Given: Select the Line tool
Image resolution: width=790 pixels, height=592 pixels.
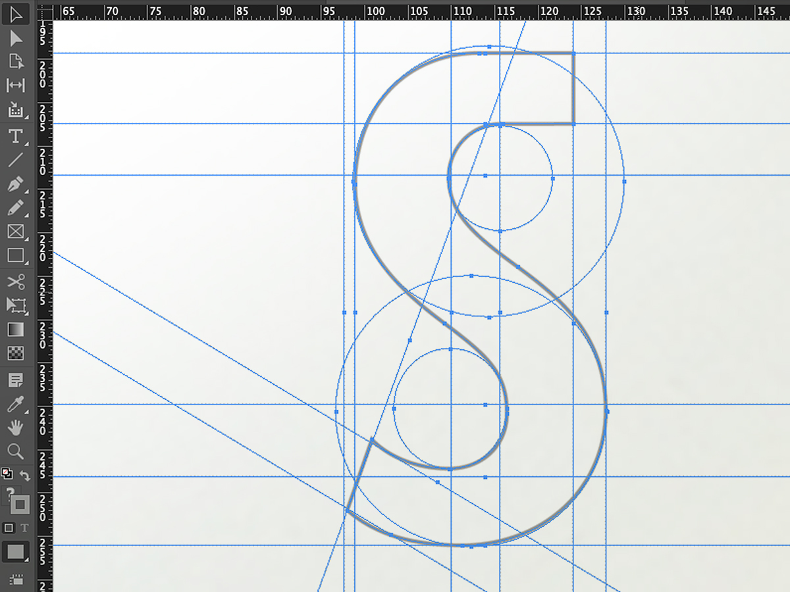Looking at the screenshot, I should [16, 160].
